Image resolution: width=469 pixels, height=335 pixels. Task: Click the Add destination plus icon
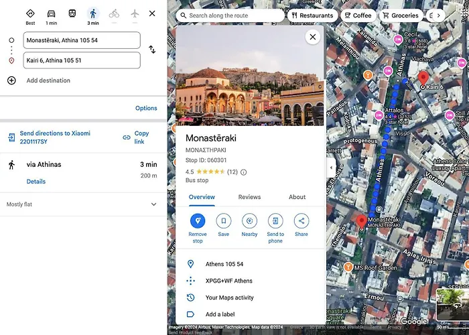11,80
